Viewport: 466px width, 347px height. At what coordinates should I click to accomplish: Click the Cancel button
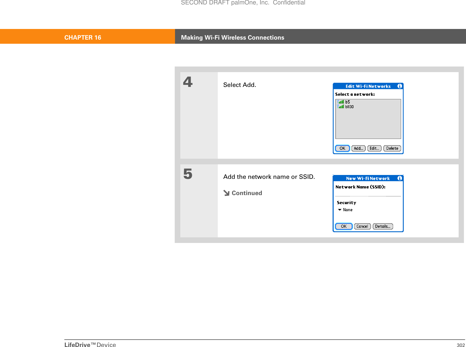click(x=362, y=226)
